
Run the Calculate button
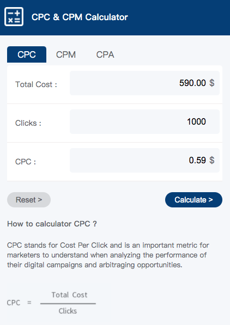pos(193,200)
